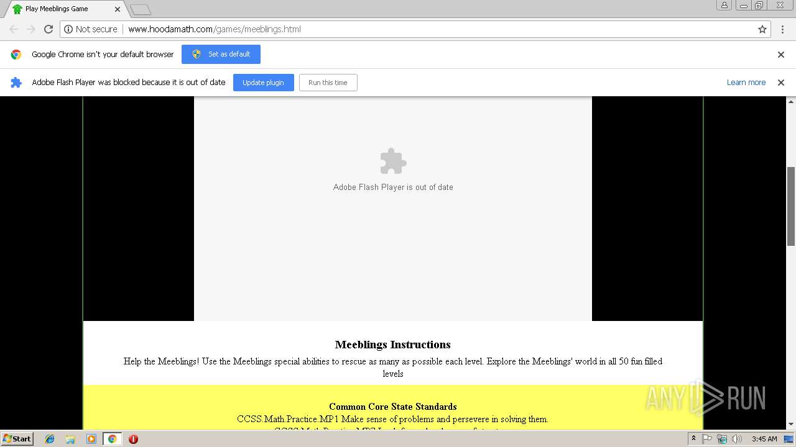The height and width of the screenshot is (447, 796).
Task: Open the red Opera-style taskbar icon
Action: tap(133, 439)
